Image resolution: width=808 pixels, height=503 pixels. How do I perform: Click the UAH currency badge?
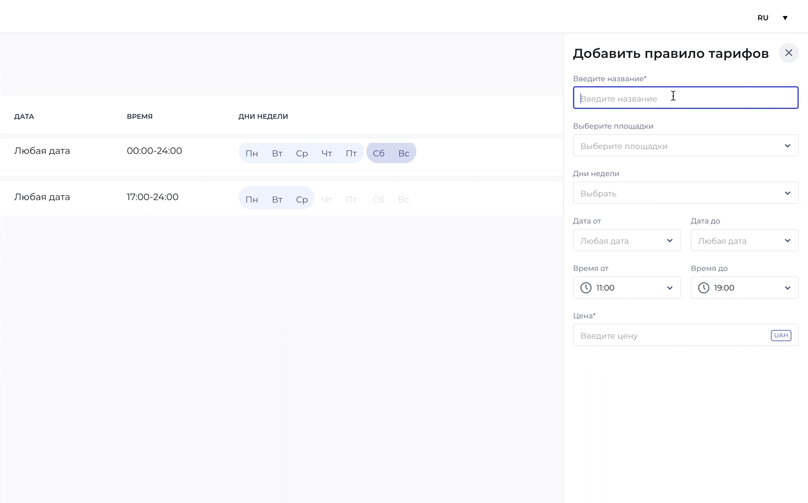click(x=781, y=336)
